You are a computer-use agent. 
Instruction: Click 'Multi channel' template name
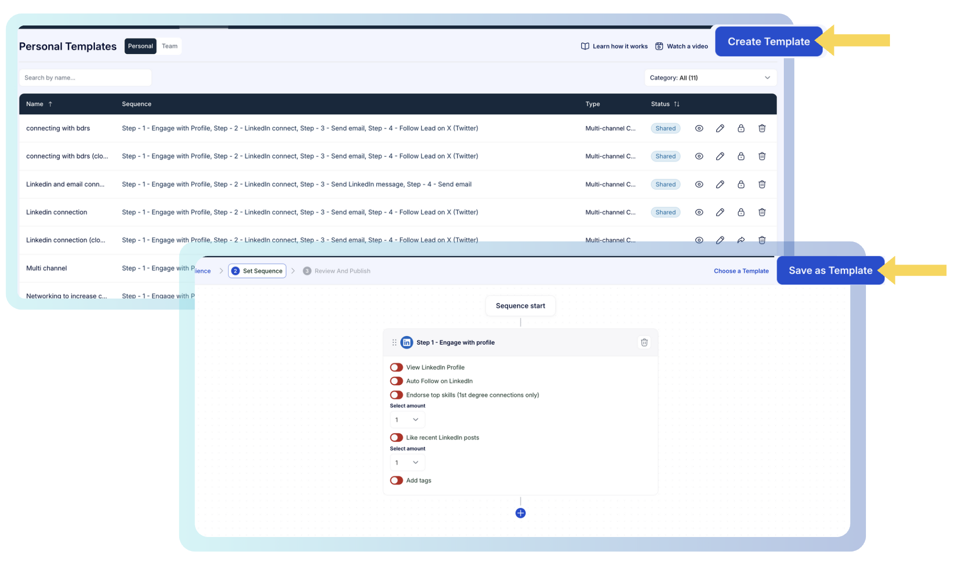click(x=47, y=268)
